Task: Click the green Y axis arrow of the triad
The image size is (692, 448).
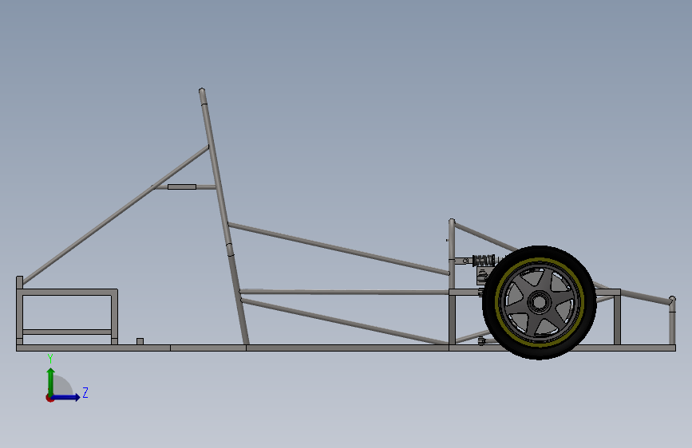Action: pyautogui.click(x=51, y=381)
